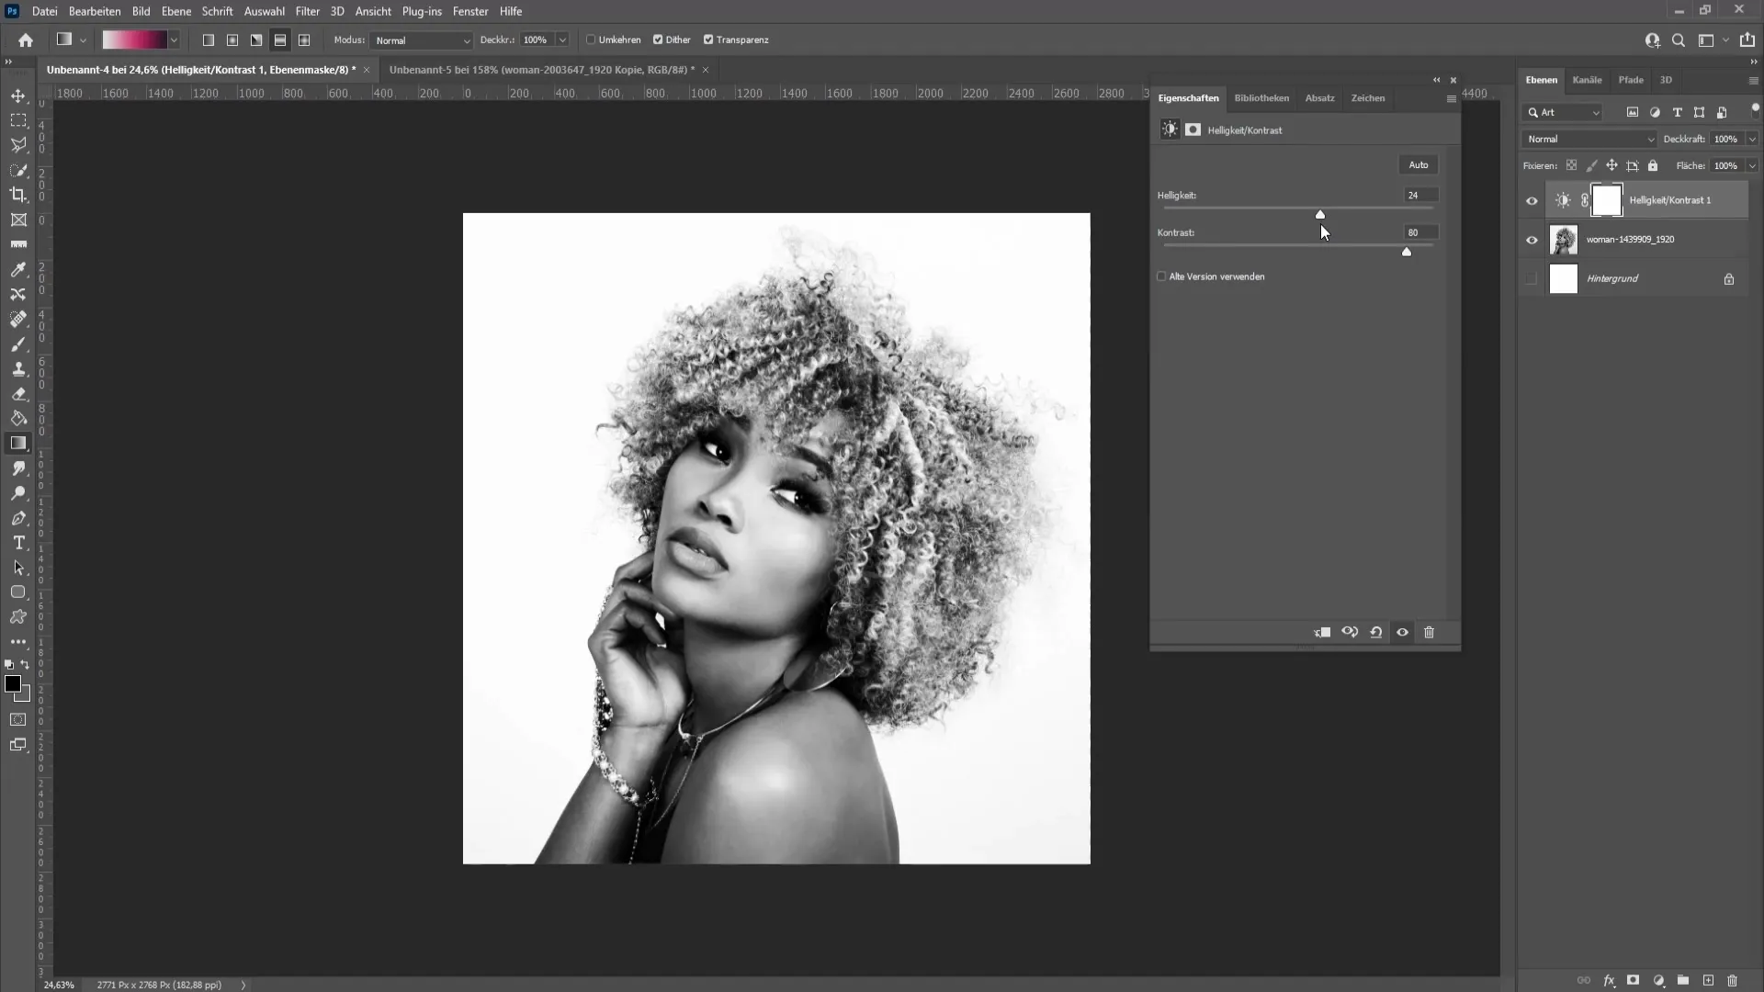The image size is (1764, 992).
Task: Click the Type tool
Action: pyautogui.click(x=18, y=544)
